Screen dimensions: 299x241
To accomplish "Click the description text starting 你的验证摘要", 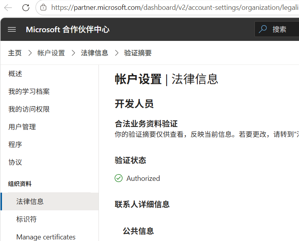I will [207, 134].
